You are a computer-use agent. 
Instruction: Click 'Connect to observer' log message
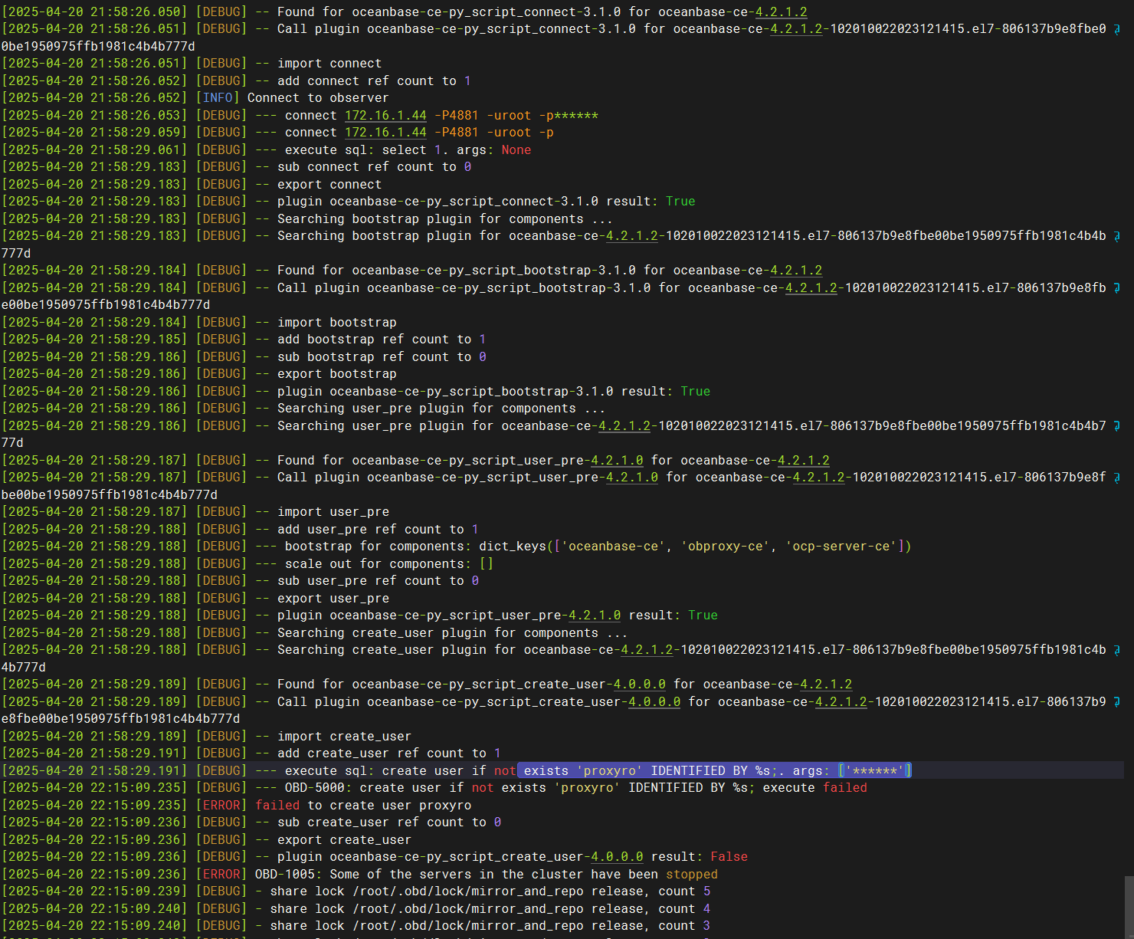coord(318,98)
